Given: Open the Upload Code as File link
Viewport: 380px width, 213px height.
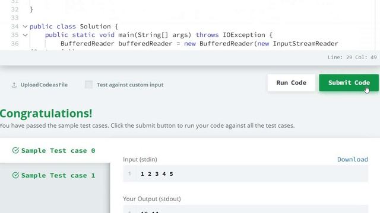Looking at the screenshot, I should point(44,85).
